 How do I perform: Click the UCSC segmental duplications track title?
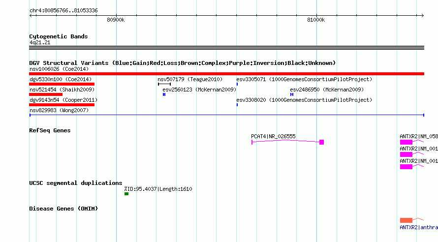click(x=76, y=183)
